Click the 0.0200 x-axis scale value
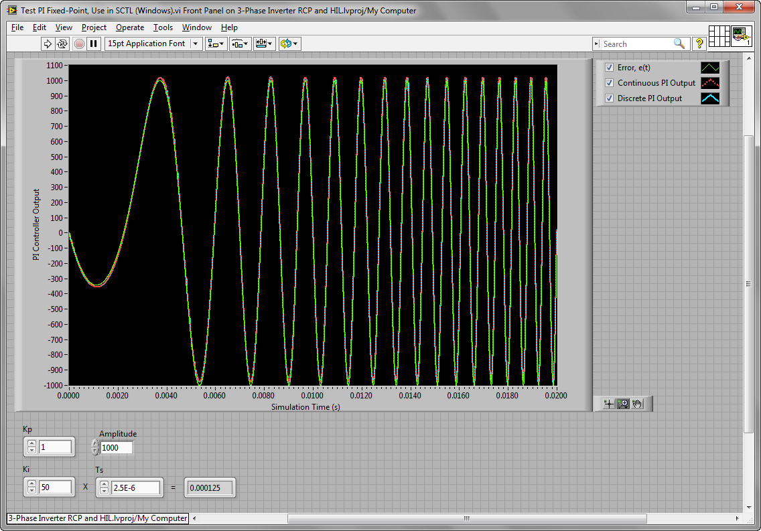The height and width of the screenshot is (531, 761). pos(556,396)
